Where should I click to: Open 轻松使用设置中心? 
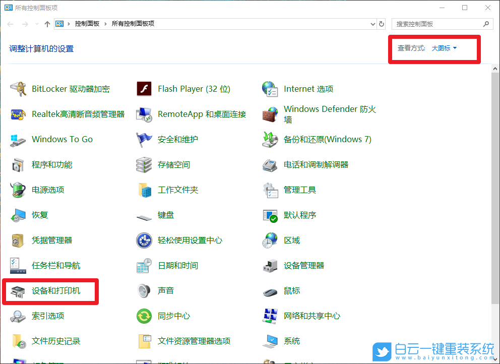(x=189, y=240)
